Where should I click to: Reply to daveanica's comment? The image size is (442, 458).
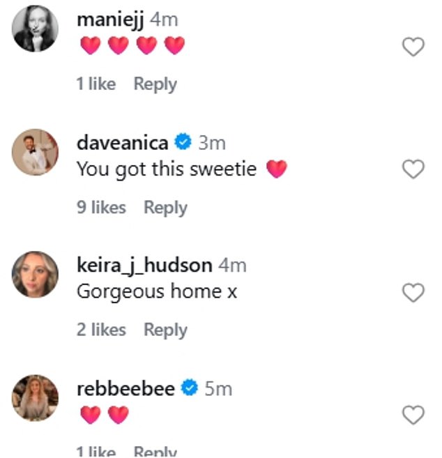(165, 207)
